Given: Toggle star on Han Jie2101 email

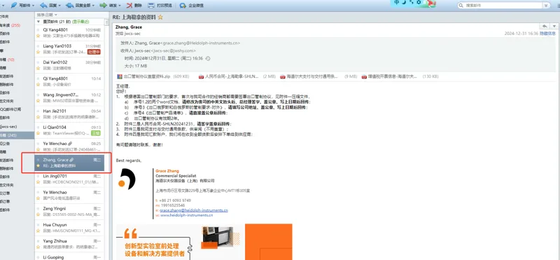Looking at the screenshot, I should pos(38,117).
